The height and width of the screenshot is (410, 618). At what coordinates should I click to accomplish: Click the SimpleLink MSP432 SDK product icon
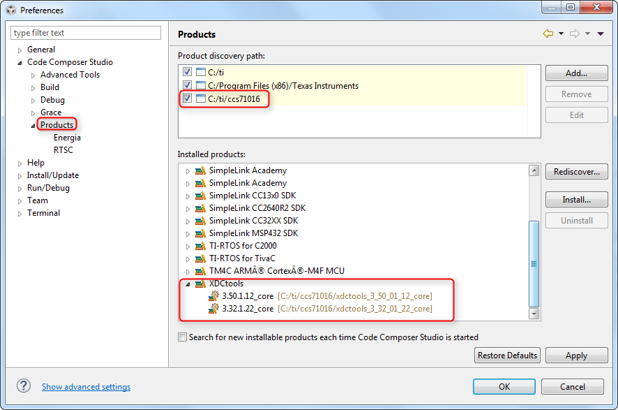coord(201,233)
